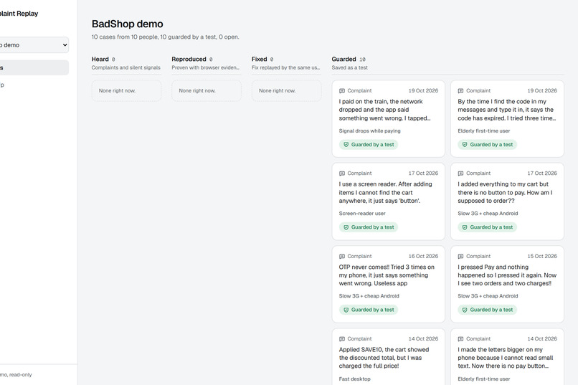This screenshot has height=385, width=578.
Task: Open the project selector dropdown in sidebar
Action: [34, 45]
